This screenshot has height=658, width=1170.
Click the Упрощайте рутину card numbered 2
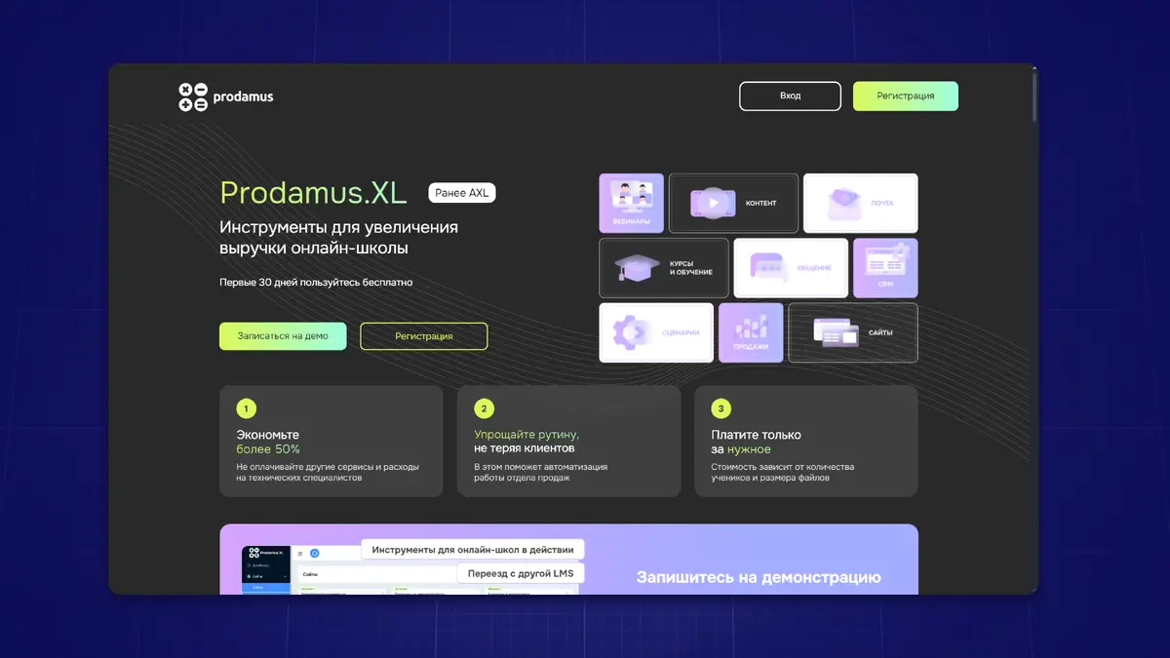568,442
